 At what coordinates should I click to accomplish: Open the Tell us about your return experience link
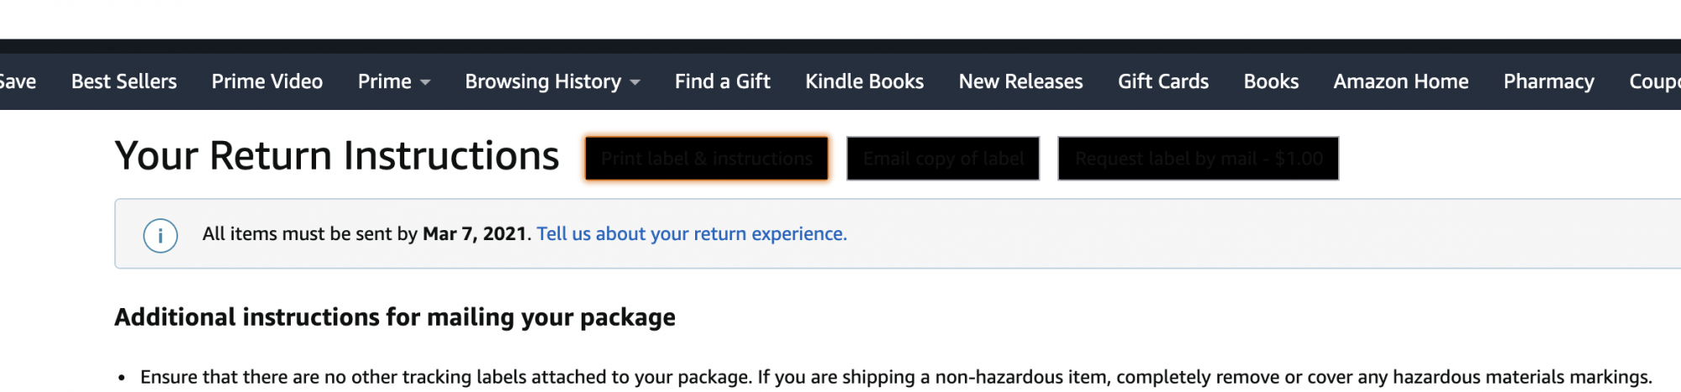(692, 234)
